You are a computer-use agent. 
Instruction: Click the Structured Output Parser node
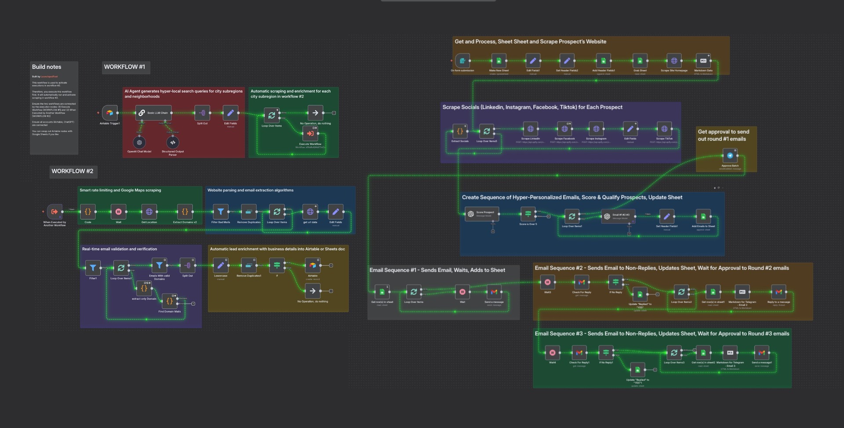click(x=173, y=142)
